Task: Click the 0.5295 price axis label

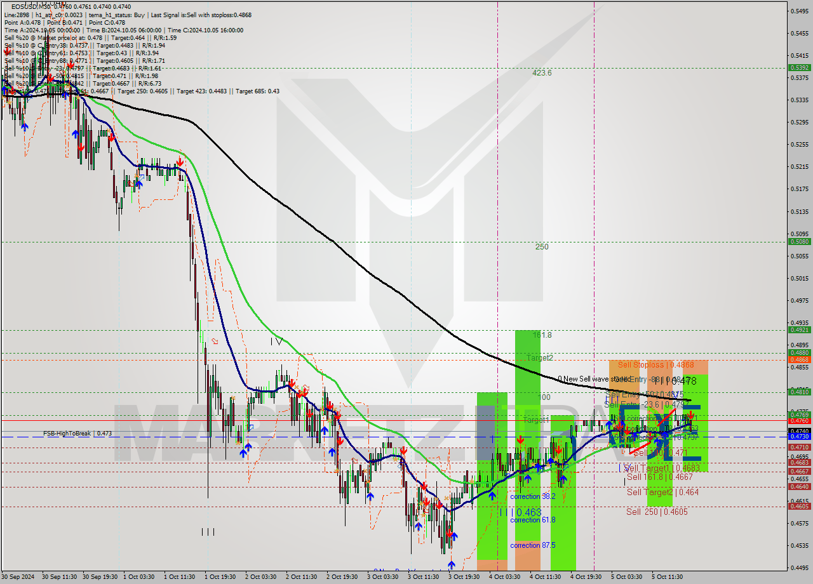Action: [799, 122]
